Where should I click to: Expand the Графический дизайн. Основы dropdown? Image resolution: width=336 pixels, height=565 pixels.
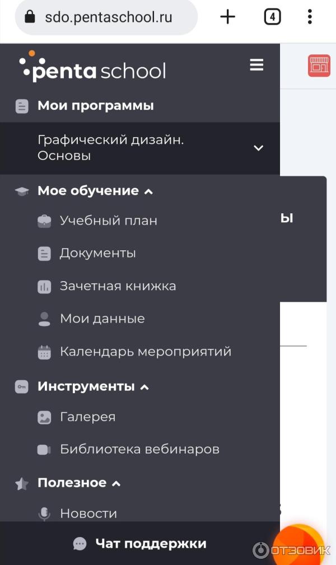tap(258, 148)
